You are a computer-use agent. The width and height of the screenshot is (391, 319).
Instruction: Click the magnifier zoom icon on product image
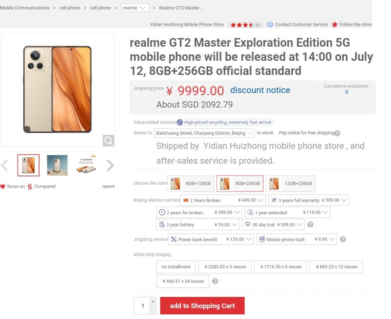coord(109,140)
